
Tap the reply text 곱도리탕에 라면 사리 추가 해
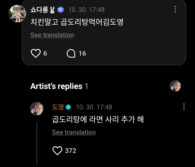[x=98, y=119]
